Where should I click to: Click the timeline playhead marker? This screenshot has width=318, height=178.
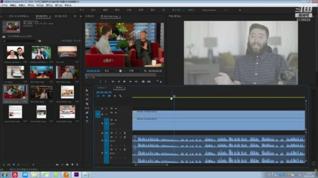(x=174, y=96)
